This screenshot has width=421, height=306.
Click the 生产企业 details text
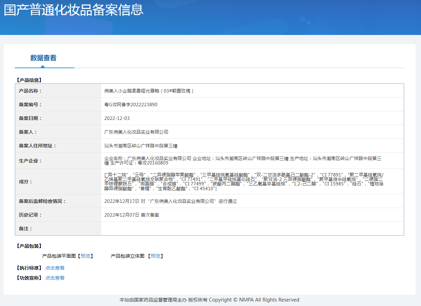pos(243,160)
